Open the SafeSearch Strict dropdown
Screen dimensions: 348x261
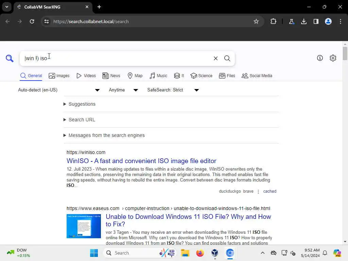(173, 90)
